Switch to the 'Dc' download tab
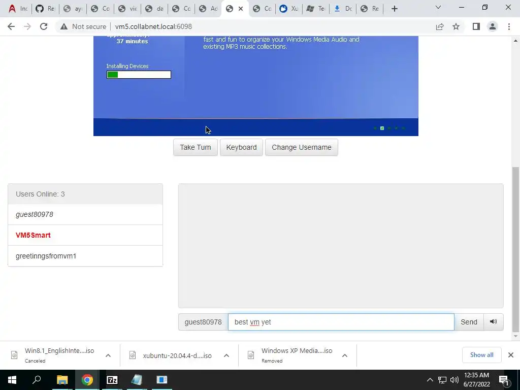 click(343, 9)
